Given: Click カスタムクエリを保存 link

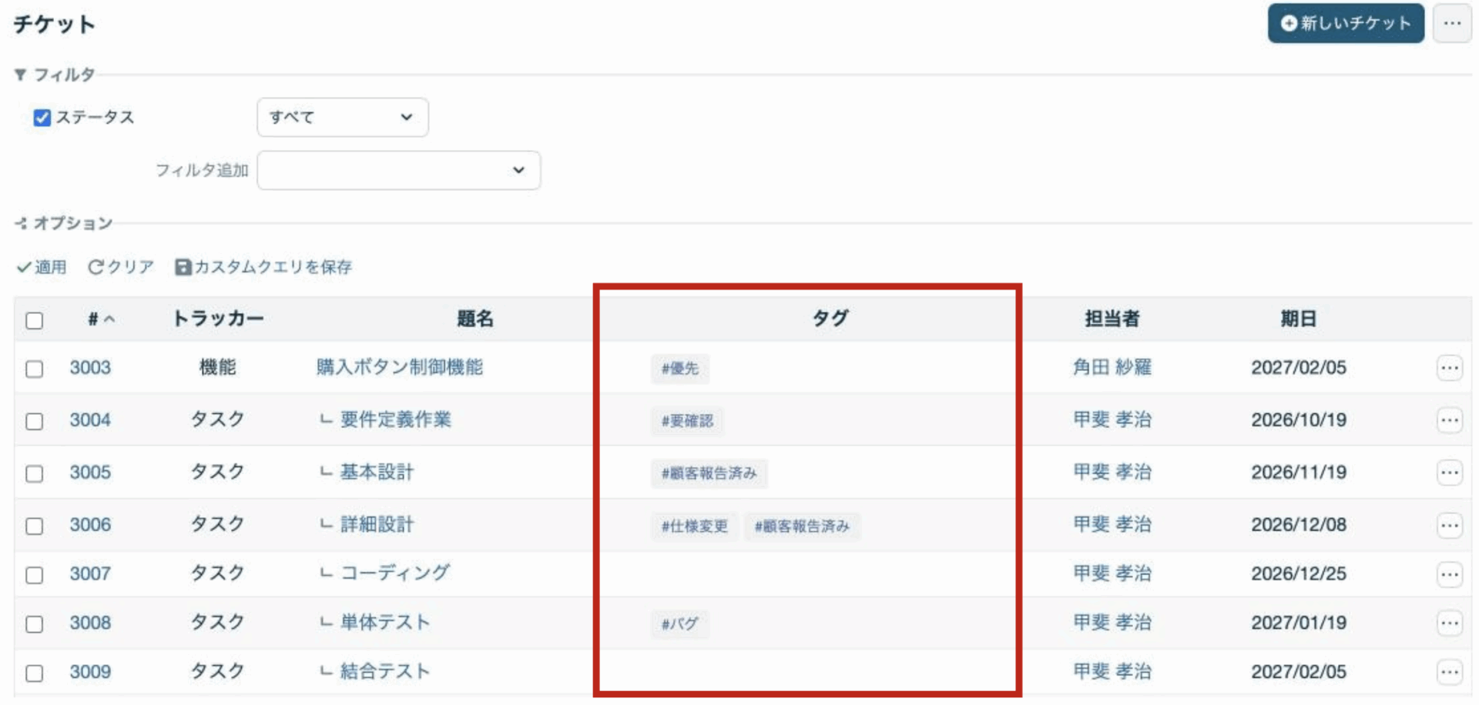Looking at the screenshot, I should pos(263,267).
